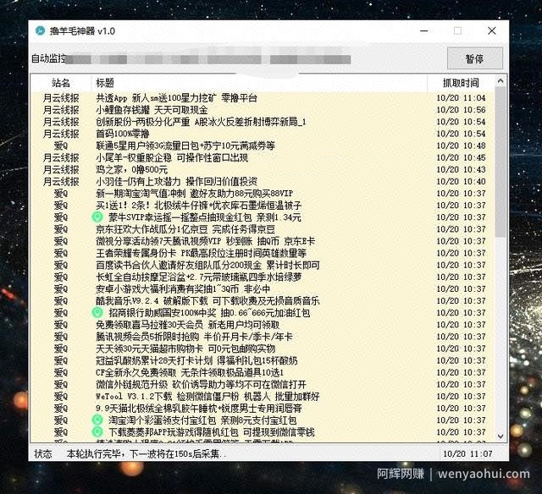Viewport: 542px width, 494px height.
Task: Select row 长虹全自动按摩足浴盆
Action: tap(263, 277)
